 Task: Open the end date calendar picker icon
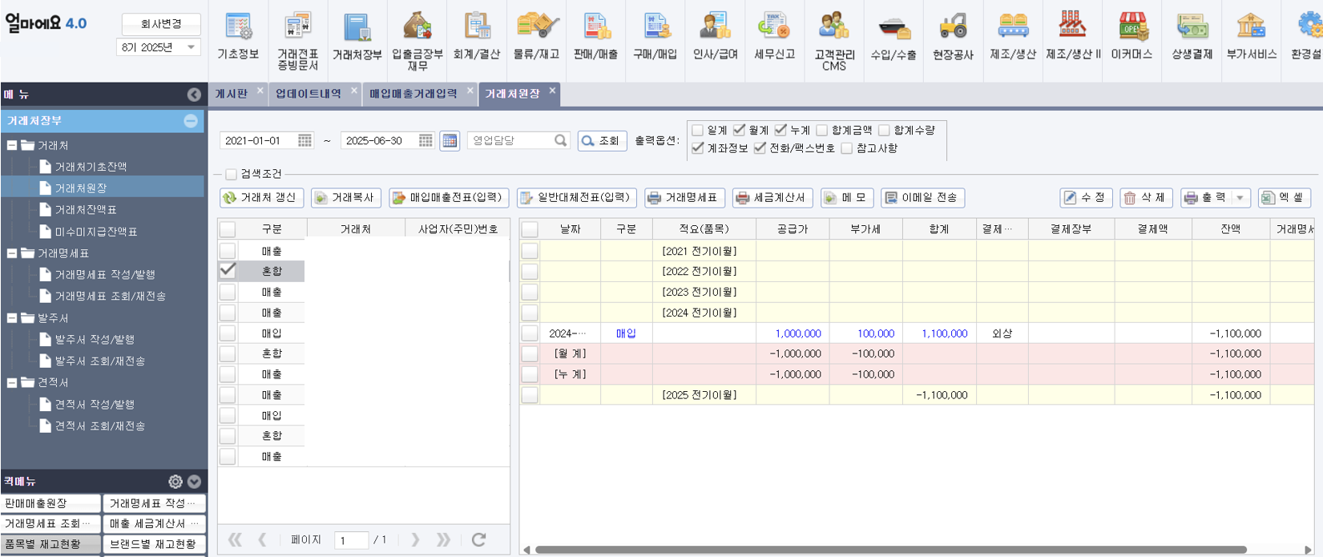pos(426,140)
